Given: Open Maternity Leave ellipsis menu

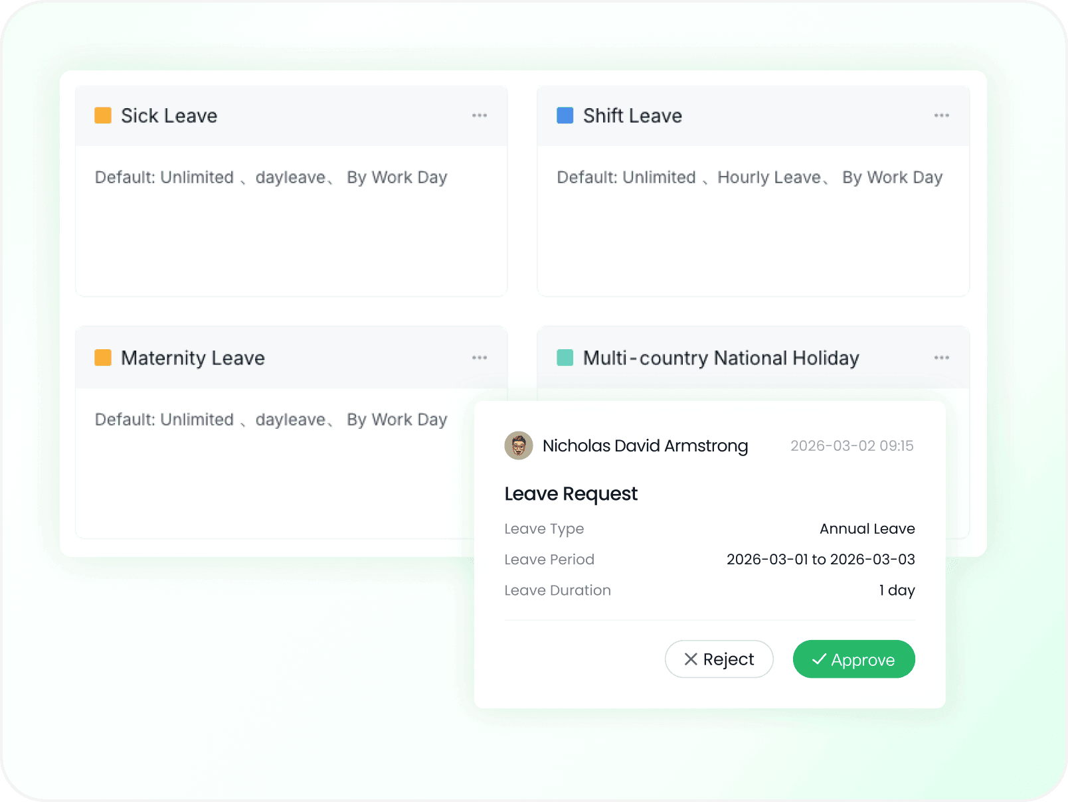Looking at the screenshot, I should (480, 358).
